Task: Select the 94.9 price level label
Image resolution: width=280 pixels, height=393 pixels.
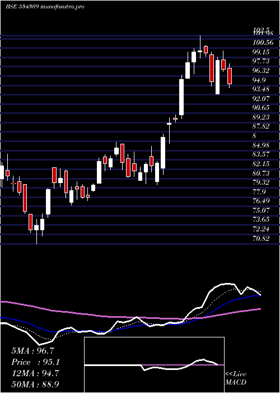Action: [259, 80]
